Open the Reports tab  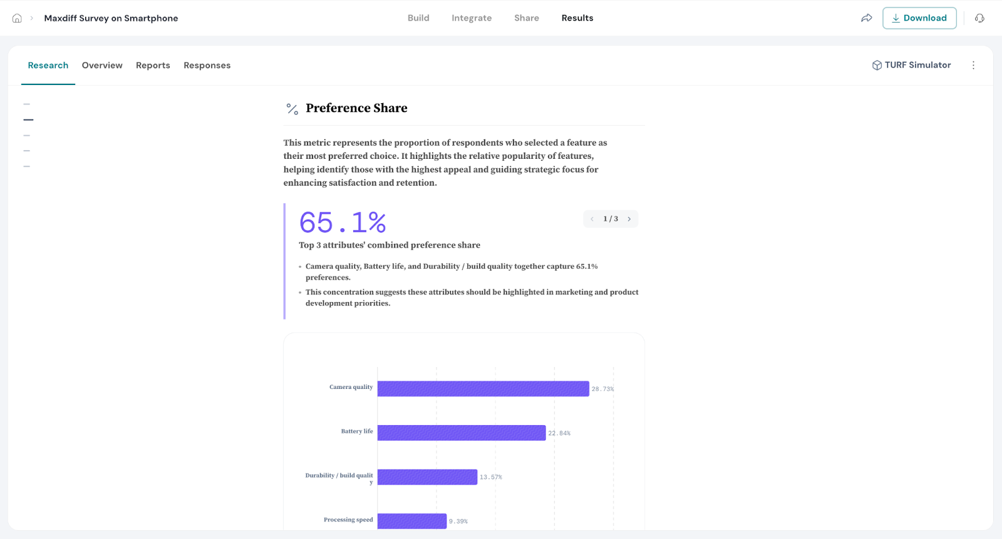tap(153, 66)
